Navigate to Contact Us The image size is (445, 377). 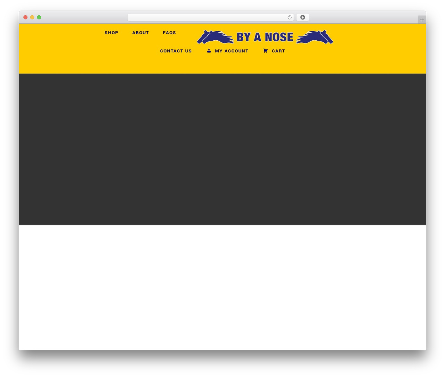click(x=176, y=51)
